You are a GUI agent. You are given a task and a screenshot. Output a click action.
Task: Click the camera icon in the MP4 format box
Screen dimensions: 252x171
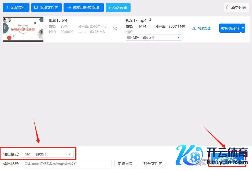[x=129, y=38]
